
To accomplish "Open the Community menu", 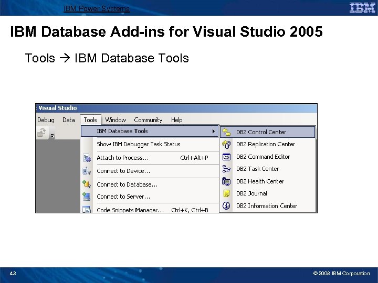I will (148, 120).
